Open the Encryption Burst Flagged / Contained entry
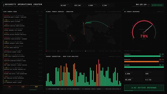167x94 pixels. click(23, 16)
